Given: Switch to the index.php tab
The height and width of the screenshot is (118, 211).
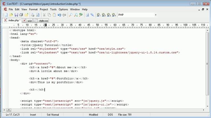Looking at the screenshot, I should (x=12, y=20).
